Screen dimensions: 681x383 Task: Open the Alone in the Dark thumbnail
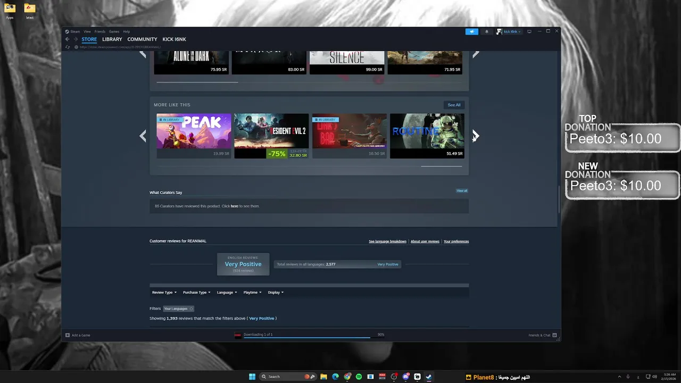point(192,62)
